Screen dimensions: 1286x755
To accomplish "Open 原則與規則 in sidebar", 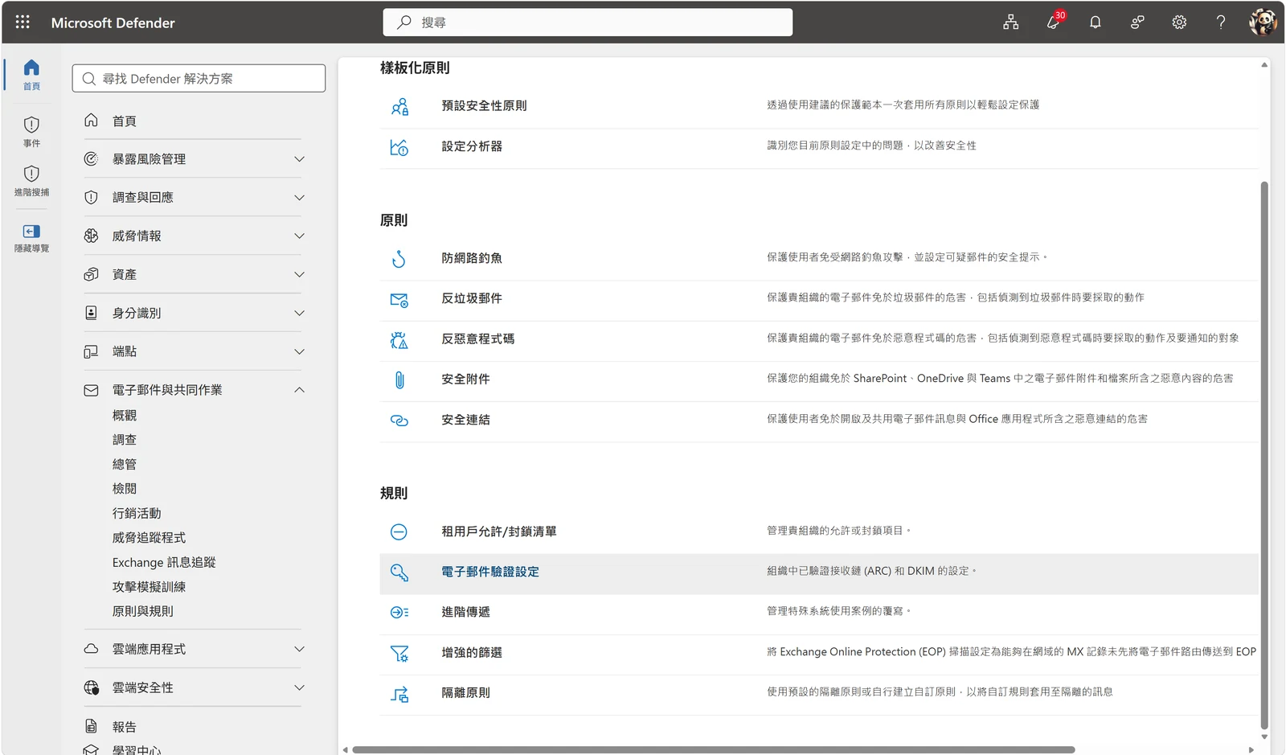I will coord(142,611).
